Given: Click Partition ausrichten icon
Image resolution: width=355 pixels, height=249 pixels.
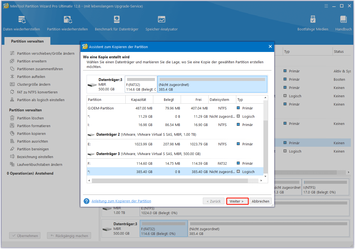Looking at the screenshot, I should click(12, 141).
